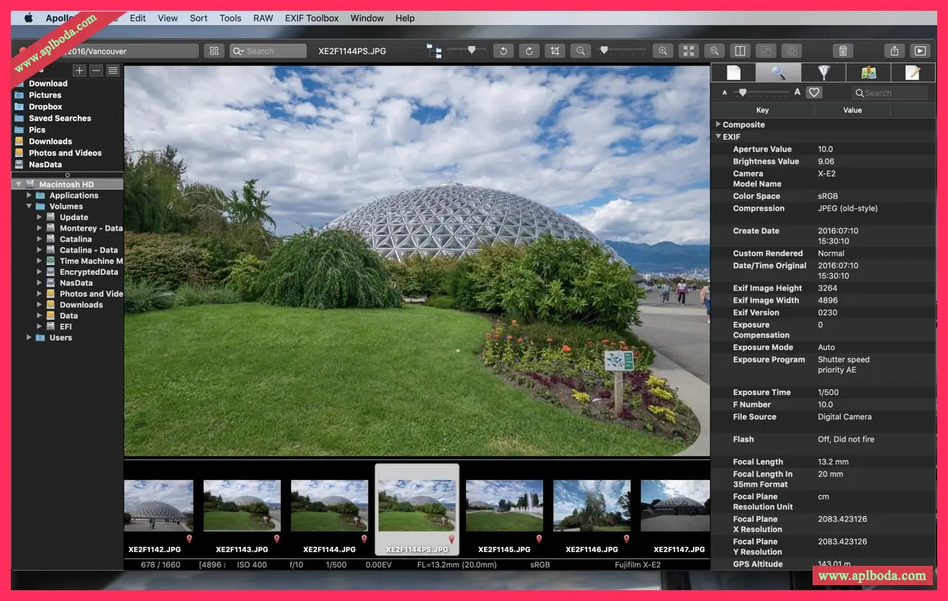Rotate the image clockwise
This screenshot has height=601, width=948.
click(x=529, y=51)
